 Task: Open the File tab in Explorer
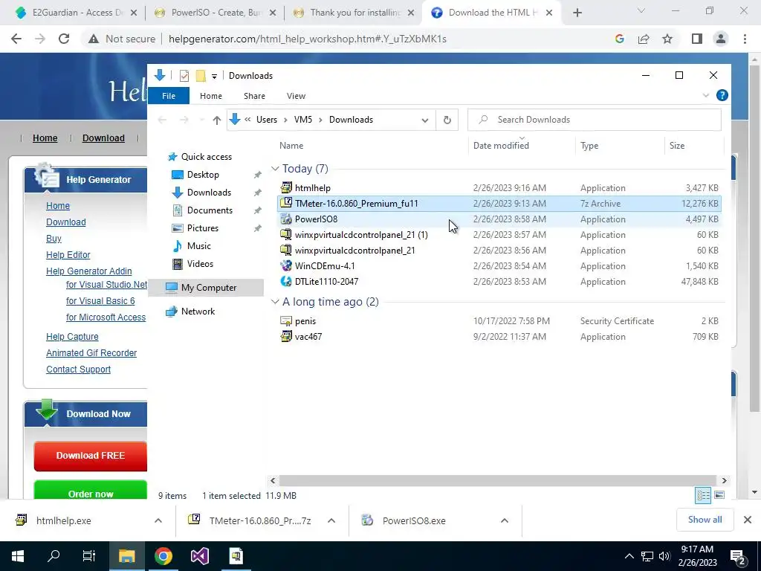click(169, 96)
